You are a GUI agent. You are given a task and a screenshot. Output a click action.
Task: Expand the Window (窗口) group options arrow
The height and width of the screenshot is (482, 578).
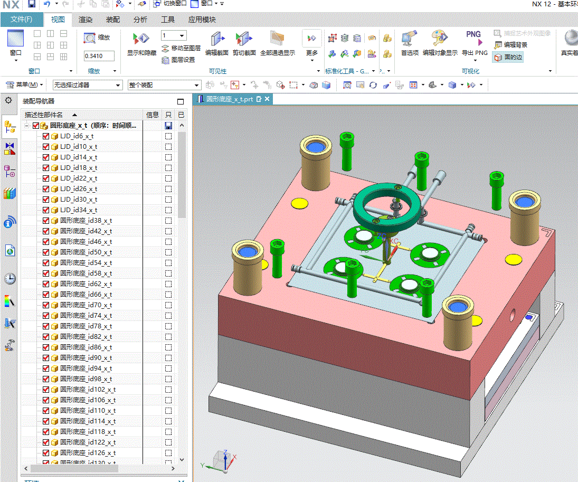click(71, 71)
